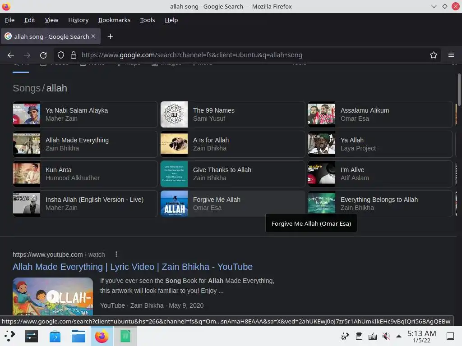Open Forgive Me Allah song card

tap(233, 204)
